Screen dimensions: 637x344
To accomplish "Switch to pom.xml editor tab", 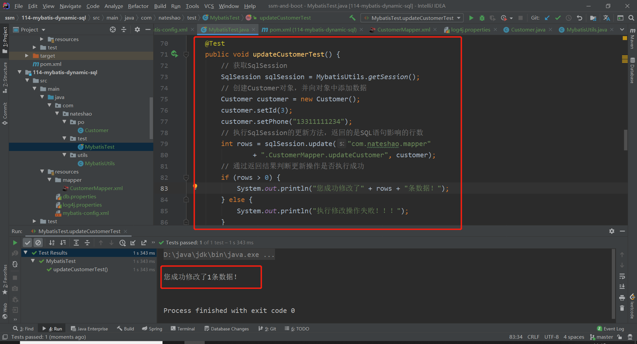I will click(313, 30).
